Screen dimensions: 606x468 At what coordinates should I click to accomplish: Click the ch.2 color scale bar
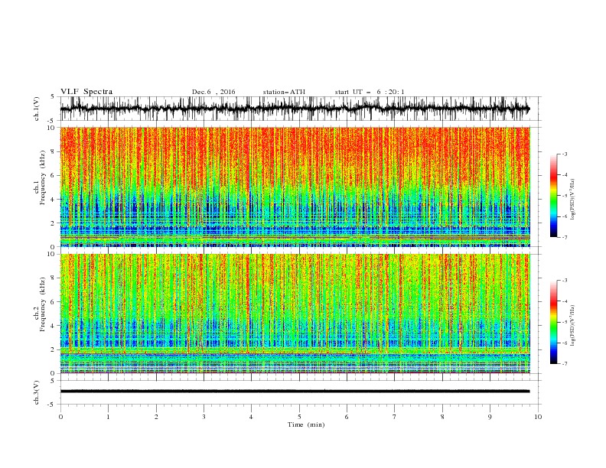pyautogui.click(x=553, y=322)
